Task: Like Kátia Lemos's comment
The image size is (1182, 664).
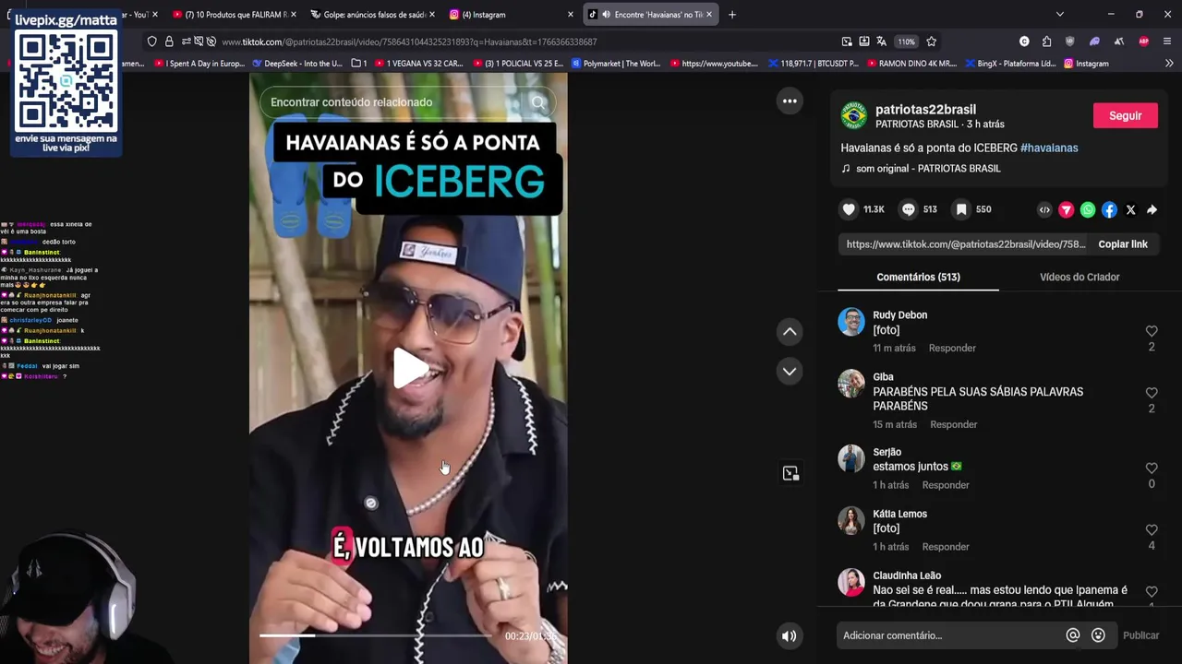Action: tap(1152, 530)
